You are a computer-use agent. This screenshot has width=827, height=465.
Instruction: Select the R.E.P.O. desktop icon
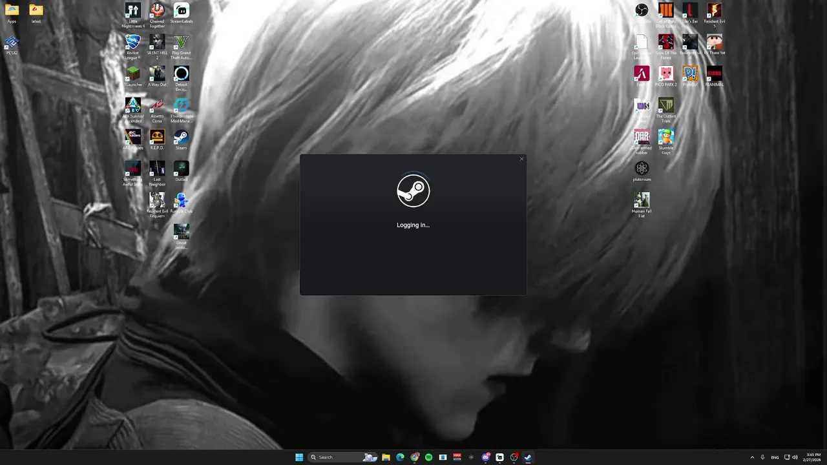(x=157, y=140)
